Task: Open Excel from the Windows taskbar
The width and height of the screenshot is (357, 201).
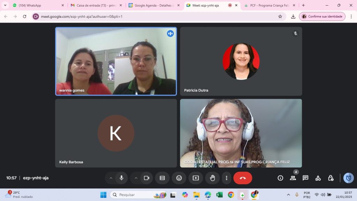Action: click(x=219, y=195)
